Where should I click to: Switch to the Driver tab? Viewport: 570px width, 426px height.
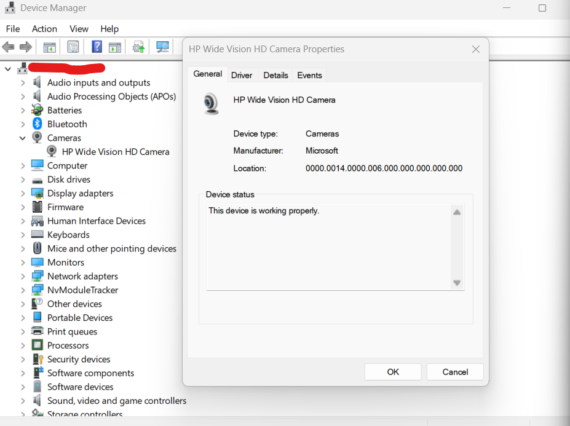pos(242,75)
